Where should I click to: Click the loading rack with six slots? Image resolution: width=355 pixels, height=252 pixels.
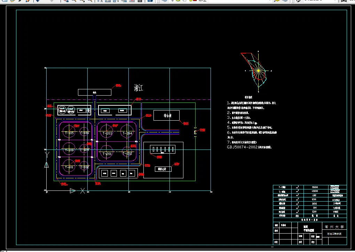163,149
